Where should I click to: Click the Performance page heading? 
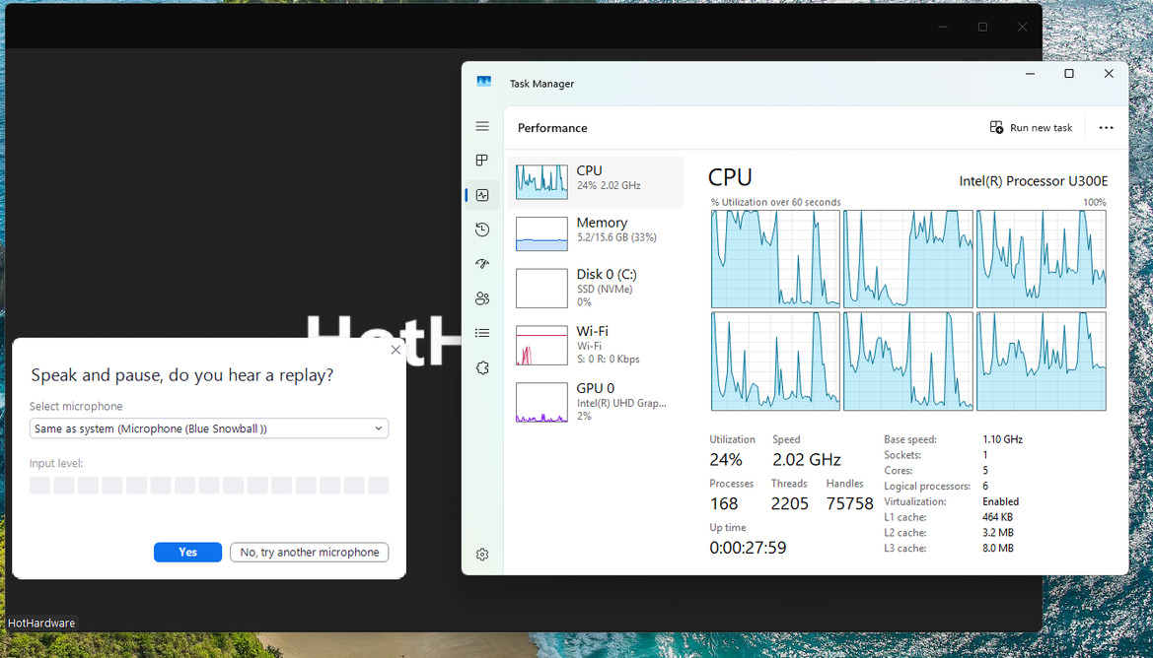pyautogui.click(x=552, y=128)
